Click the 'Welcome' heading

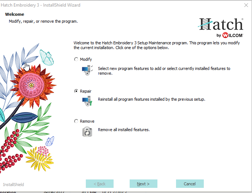[x=15, y=14]
